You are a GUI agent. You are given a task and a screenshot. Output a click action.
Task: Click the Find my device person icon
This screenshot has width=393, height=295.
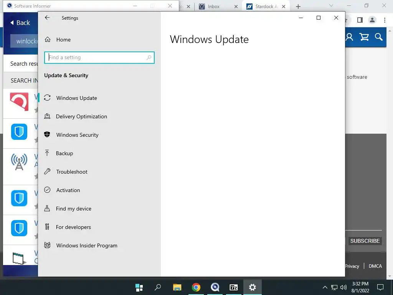47,208
